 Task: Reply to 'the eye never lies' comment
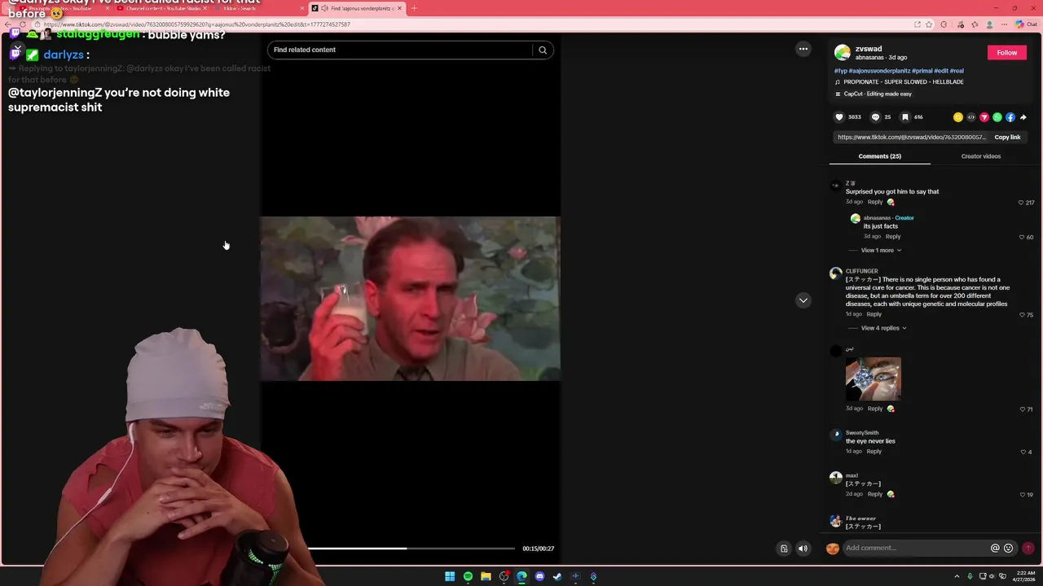click(x=874, y=452)
